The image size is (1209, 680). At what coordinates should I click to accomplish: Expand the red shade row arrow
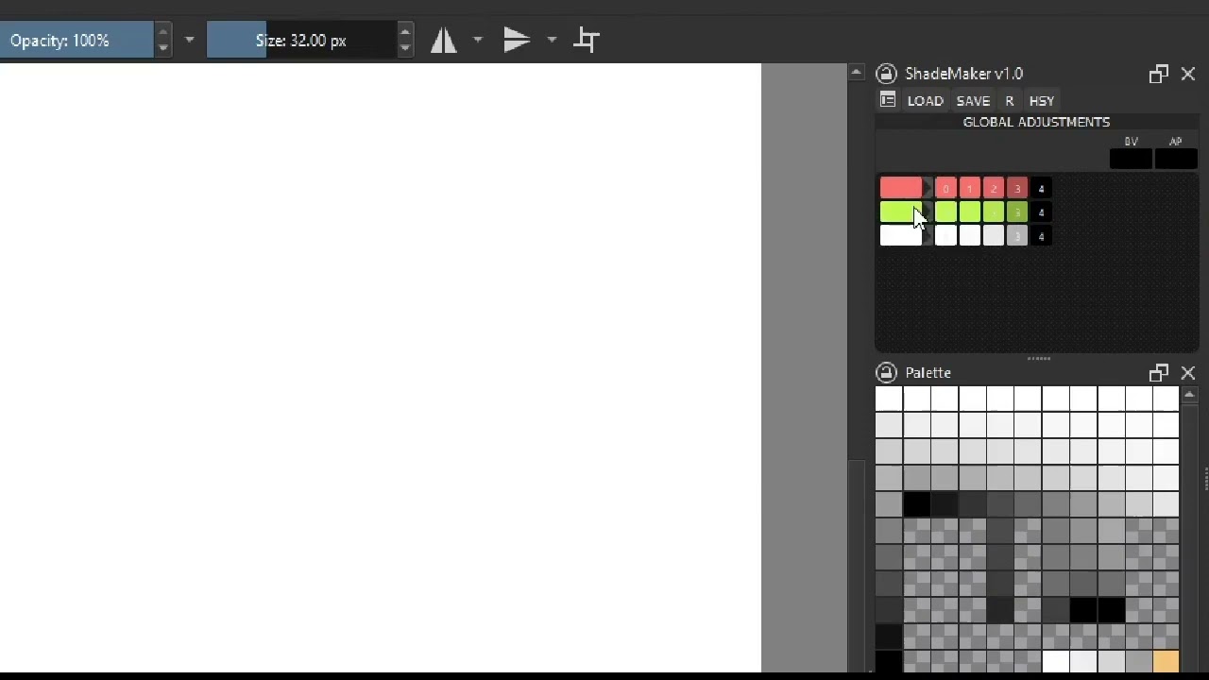(928, 189)
